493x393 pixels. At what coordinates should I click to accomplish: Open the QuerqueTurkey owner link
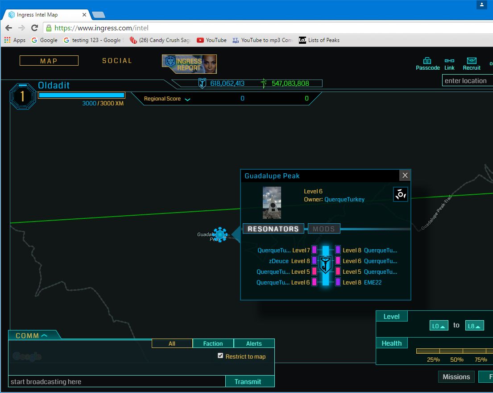click(344, 200)
